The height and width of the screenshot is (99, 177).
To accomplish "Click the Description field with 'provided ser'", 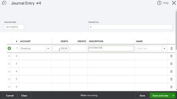I will tap(111, 48).
